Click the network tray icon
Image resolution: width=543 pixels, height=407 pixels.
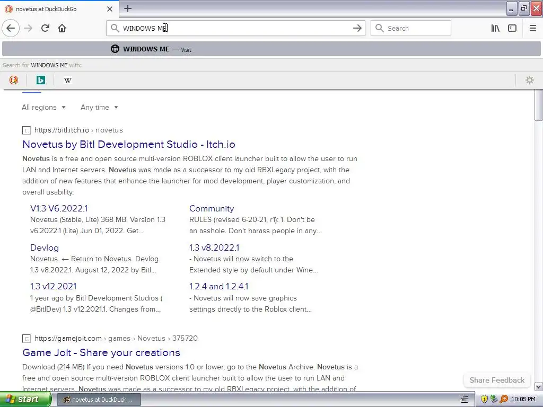click(x=494, y=399)
